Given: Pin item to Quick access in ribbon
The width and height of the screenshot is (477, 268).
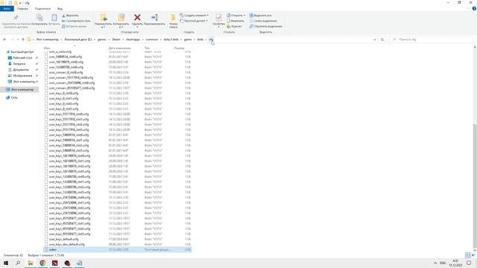Looking at the screenshot, I should [16, 22].
